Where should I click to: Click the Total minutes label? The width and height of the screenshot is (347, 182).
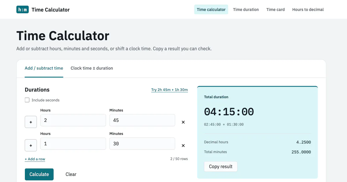(x=215, y=152)
